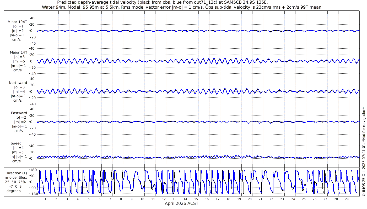Select '|o| =3' under Major 14T
This screenshot has height=209, width=367.
(19, 57)
